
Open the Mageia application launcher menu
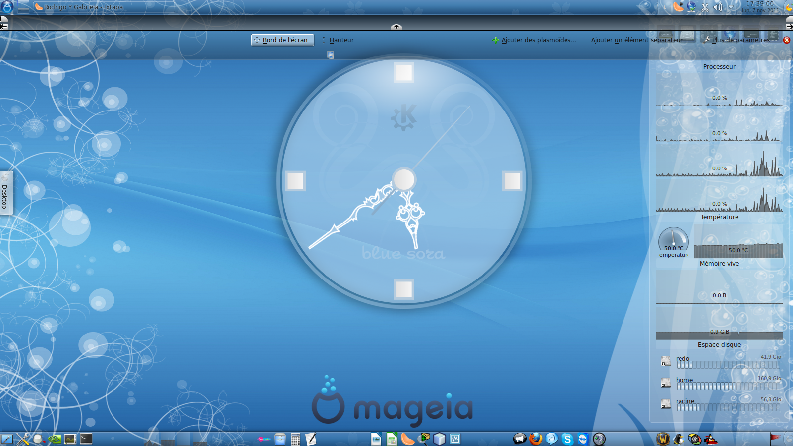point(7,7)
